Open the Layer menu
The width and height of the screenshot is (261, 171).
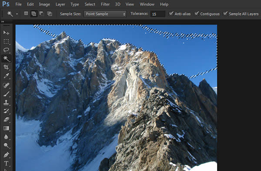point(60,4)
